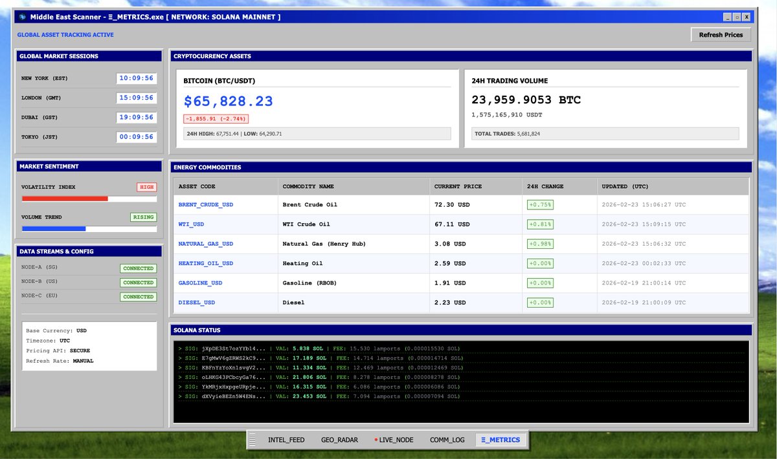Click the RISING volume trend badge
The height and width of the screenshot is (459, 777).
144,217
